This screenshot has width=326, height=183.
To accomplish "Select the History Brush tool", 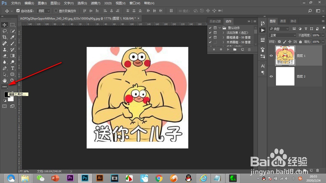I will point(12,49).
